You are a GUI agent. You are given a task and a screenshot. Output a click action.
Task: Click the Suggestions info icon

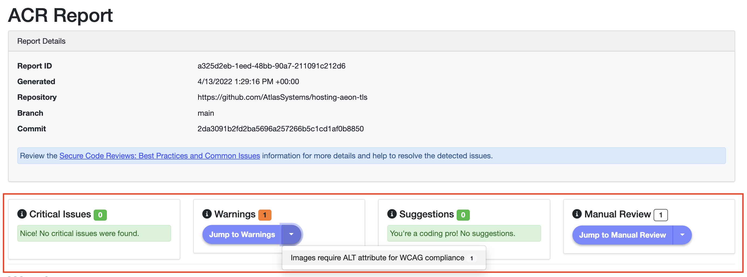392,214
